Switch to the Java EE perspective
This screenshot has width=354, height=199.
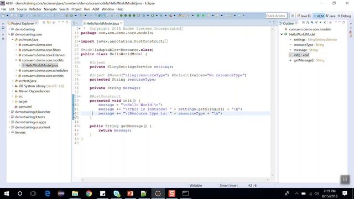point(304,16)
